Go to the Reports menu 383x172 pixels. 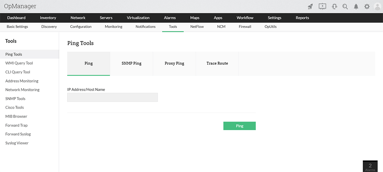point(302,18)
